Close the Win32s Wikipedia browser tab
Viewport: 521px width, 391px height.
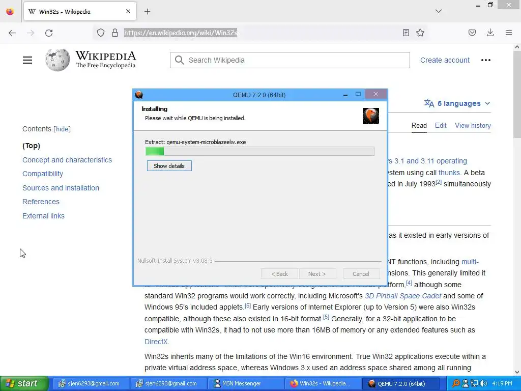tap(128, 12)
